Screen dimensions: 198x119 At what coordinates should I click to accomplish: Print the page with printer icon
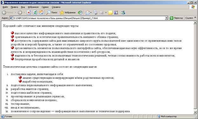click(95, 12)
